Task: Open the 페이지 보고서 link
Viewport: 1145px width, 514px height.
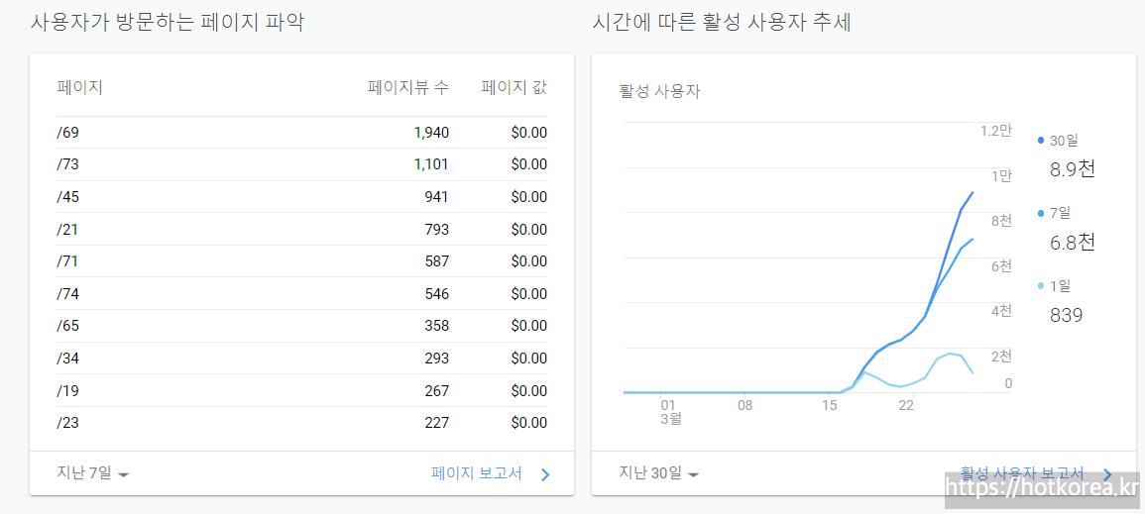Action: tap(477, 473)
